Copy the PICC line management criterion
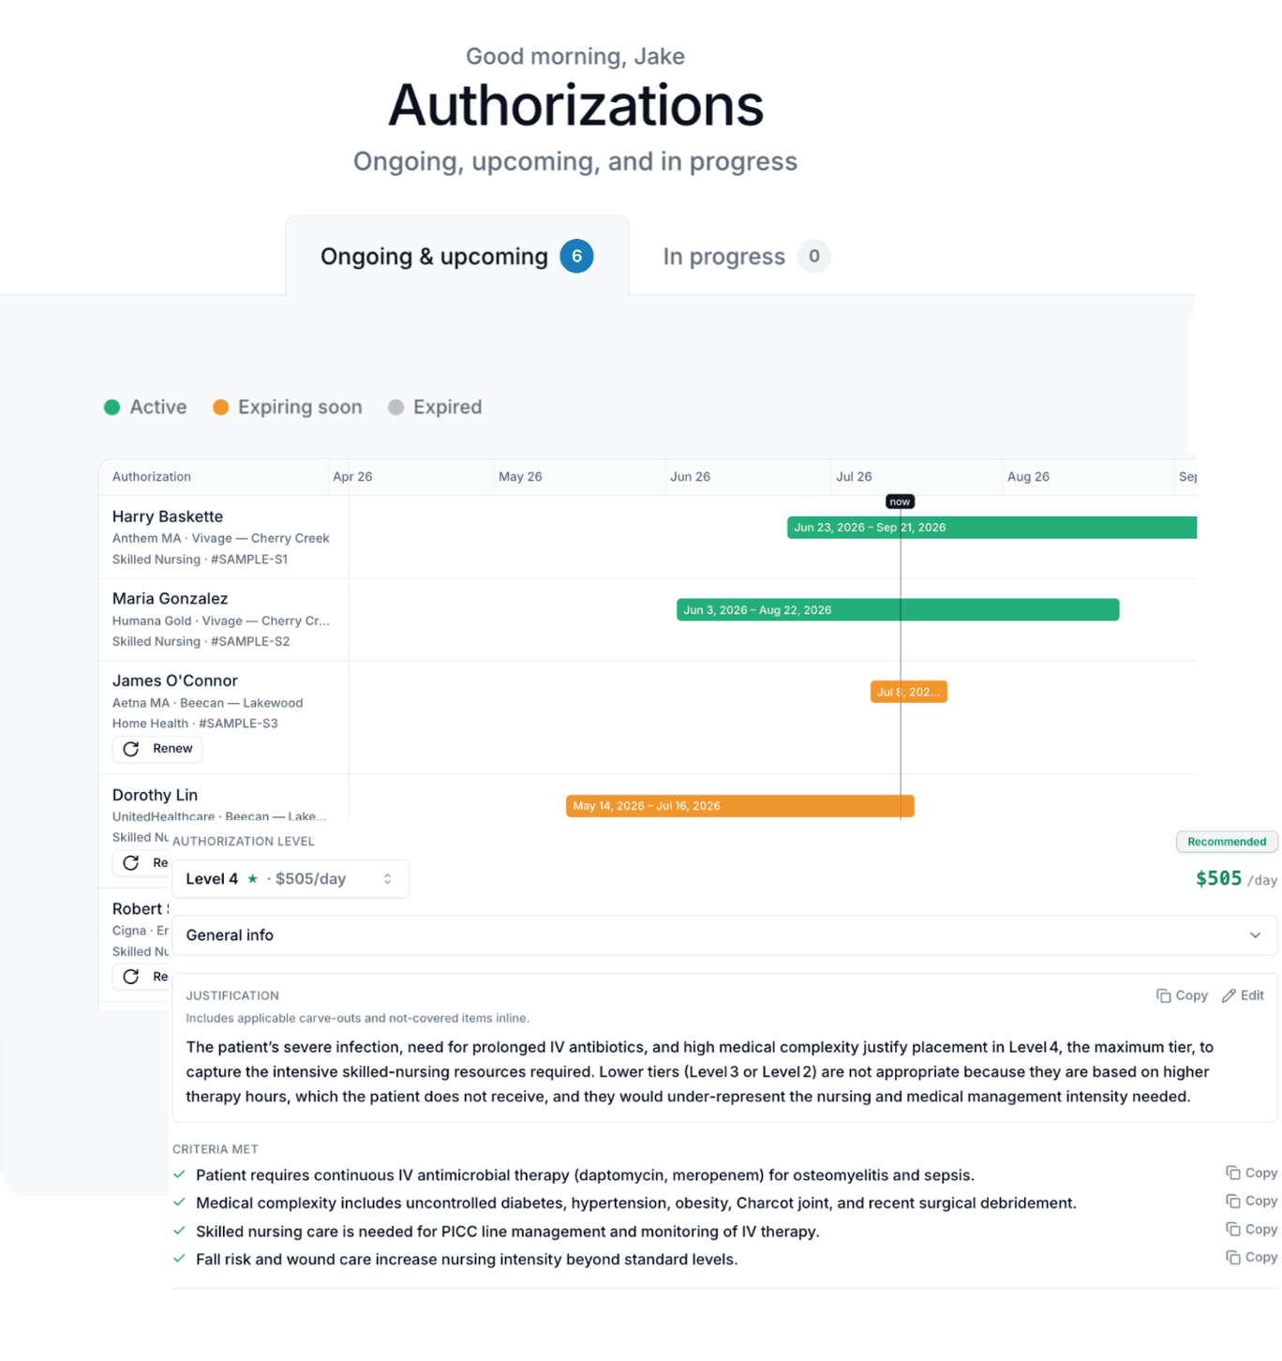The height and width of the screenshot is (1361, 1282). point(1251,1230)
